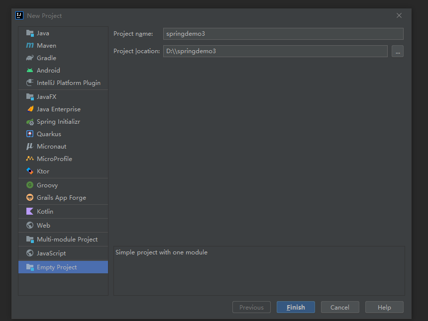The width and height of the screenshot is (428, 321).
Task: Click the Java Enterprise icon
Action: click(x=30, y=109)
